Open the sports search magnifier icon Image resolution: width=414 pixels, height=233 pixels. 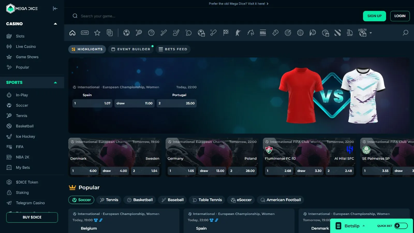pos(405,33)
